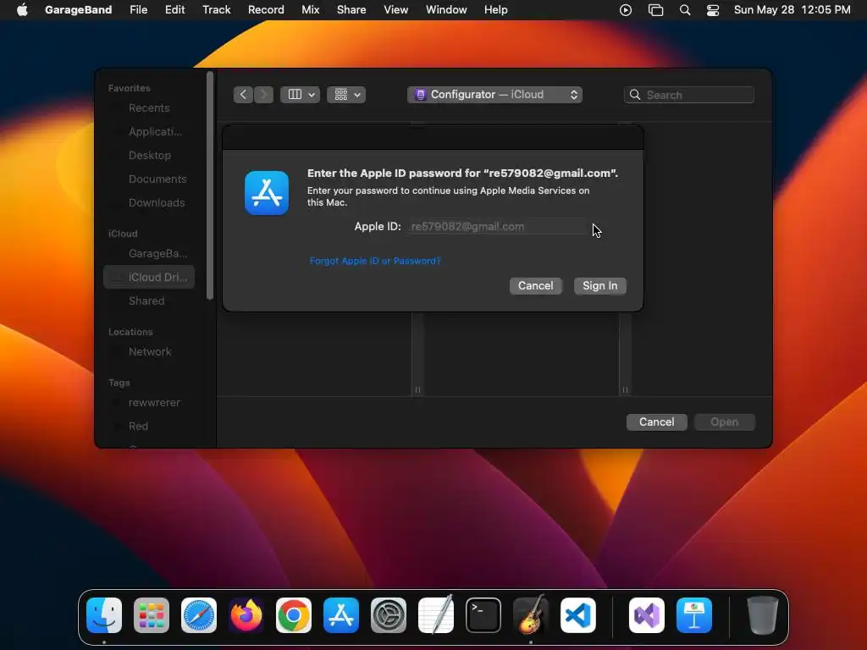Open Visual Studio Code from the Dock
The width and height of the screenshot is (867, 650).
click(x=577, y=615)
